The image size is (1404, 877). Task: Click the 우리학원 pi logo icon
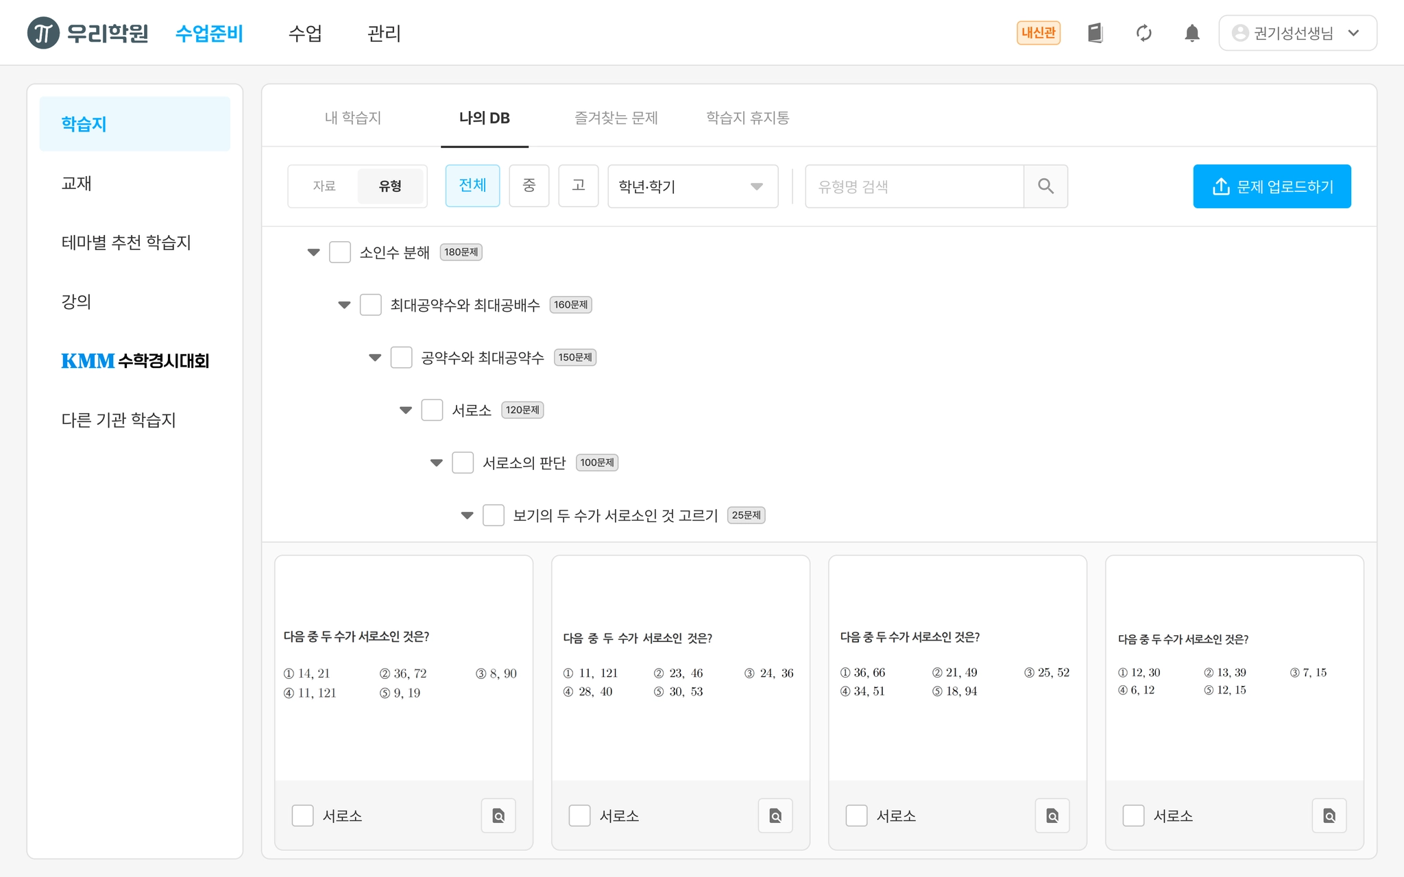[x=43, y=33]
